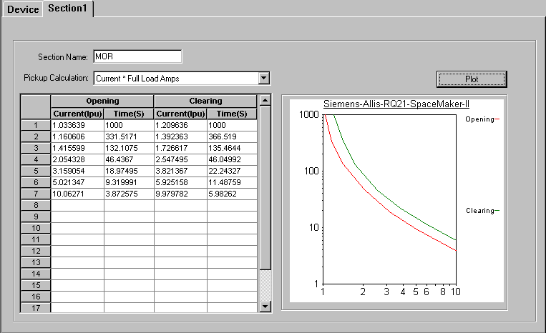The image size is (546, 333).
Task: Click the empty Opening current cell in row 8
Action: tap(77, 205)
